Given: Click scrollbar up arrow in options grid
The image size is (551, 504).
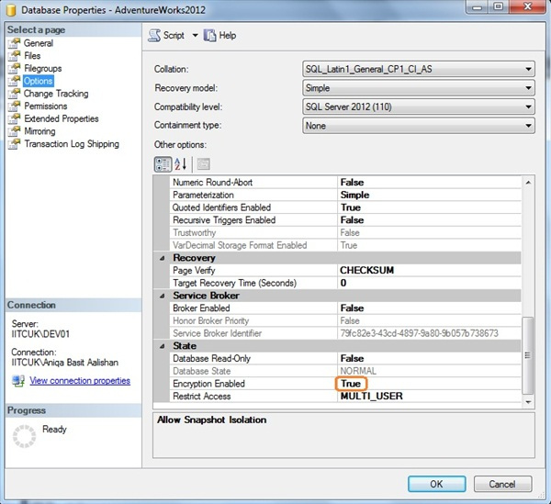Looking at the screenshot, I should (528, 183).
